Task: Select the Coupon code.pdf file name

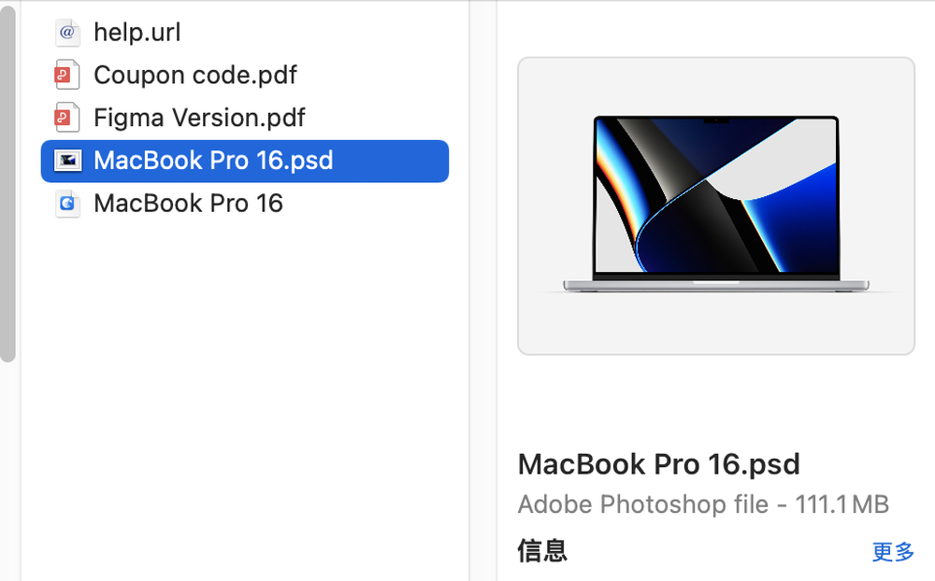Action: click(195, 75)
